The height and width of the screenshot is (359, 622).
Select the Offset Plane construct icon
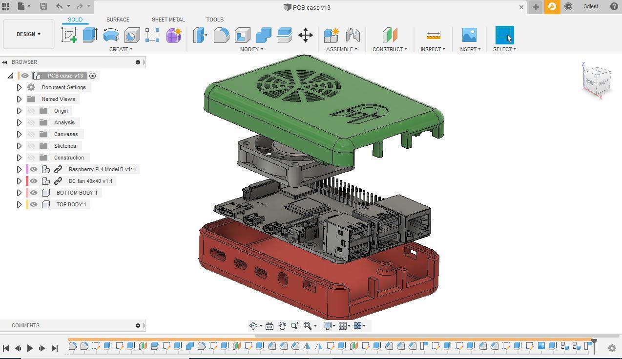390,35
